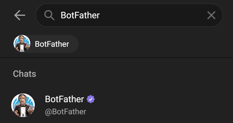Go back using the left arrow
This screenshot has width=233, height=123.
(20, 15)
